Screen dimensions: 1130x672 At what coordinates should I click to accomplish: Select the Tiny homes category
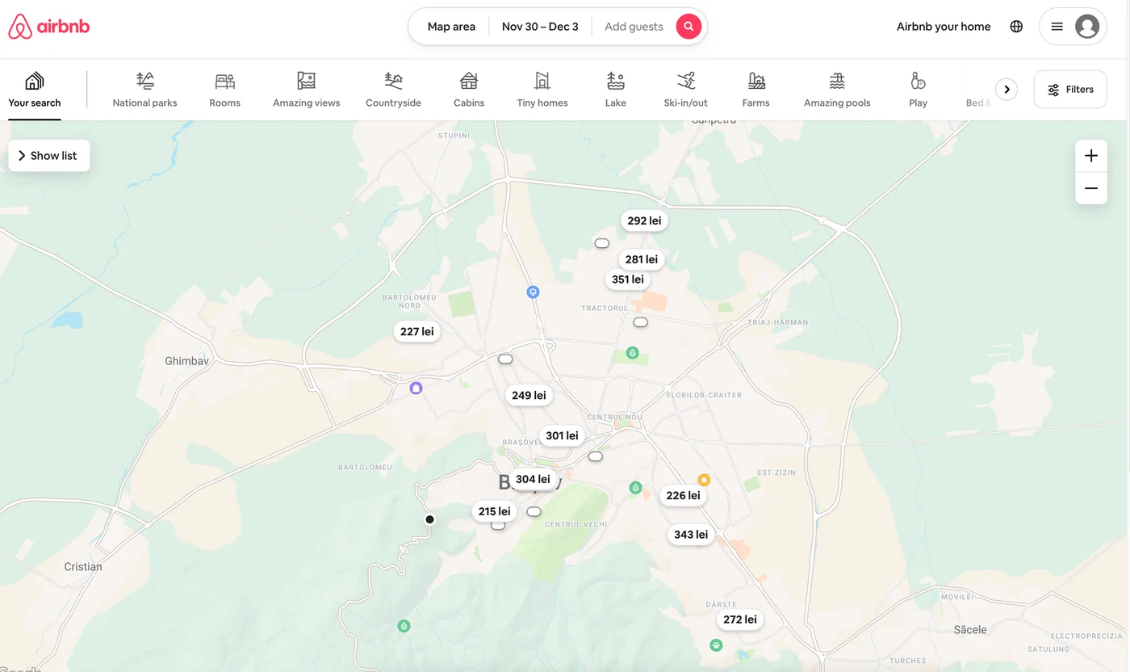pos(542,90)
